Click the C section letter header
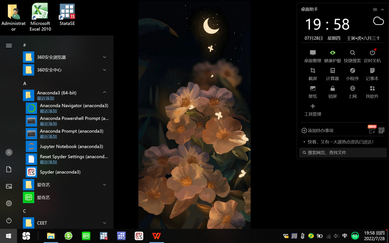The width and height of the screenshot is (389, 243). 24,211
